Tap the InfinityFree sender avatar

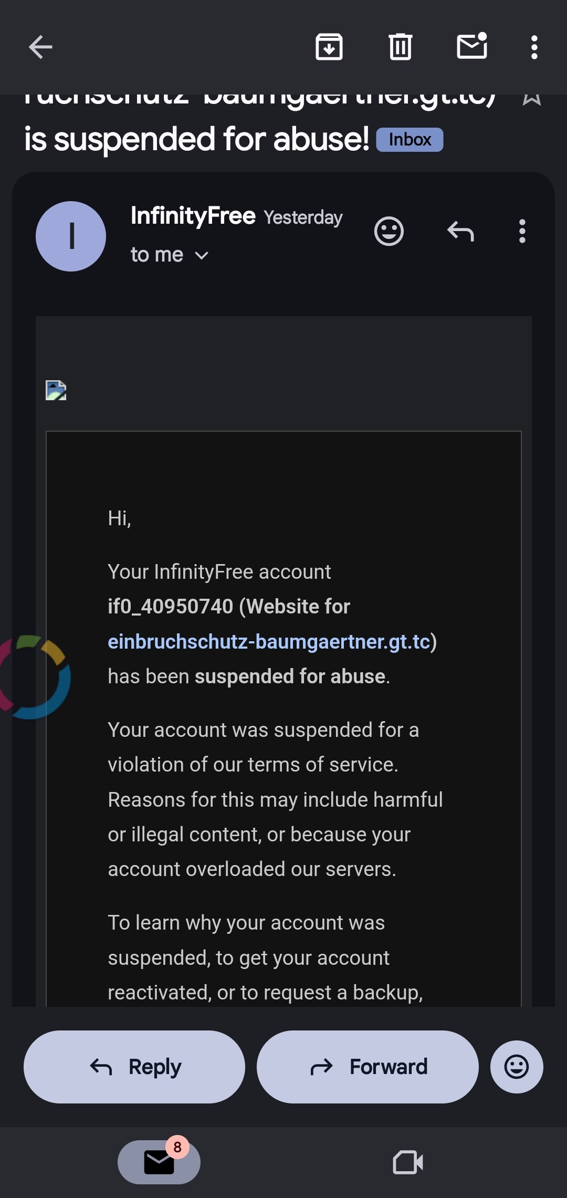pos(71,236)
